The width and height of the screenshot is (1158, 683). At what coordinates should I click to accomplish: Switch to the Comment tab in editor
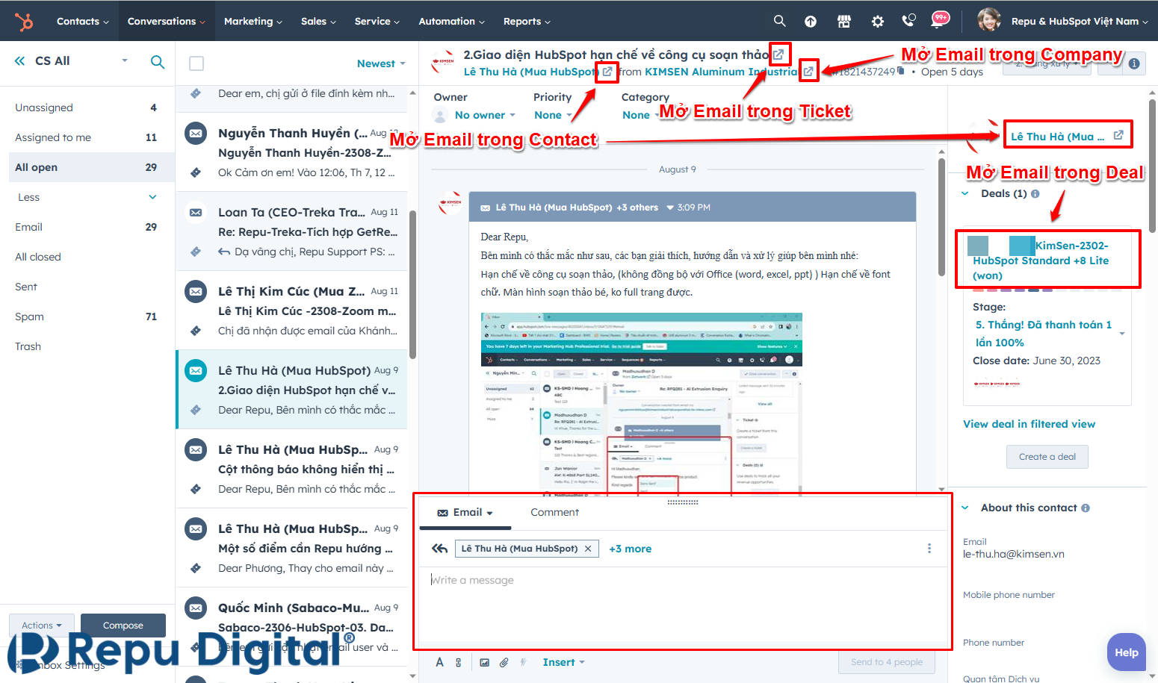(x=554, y=512)
